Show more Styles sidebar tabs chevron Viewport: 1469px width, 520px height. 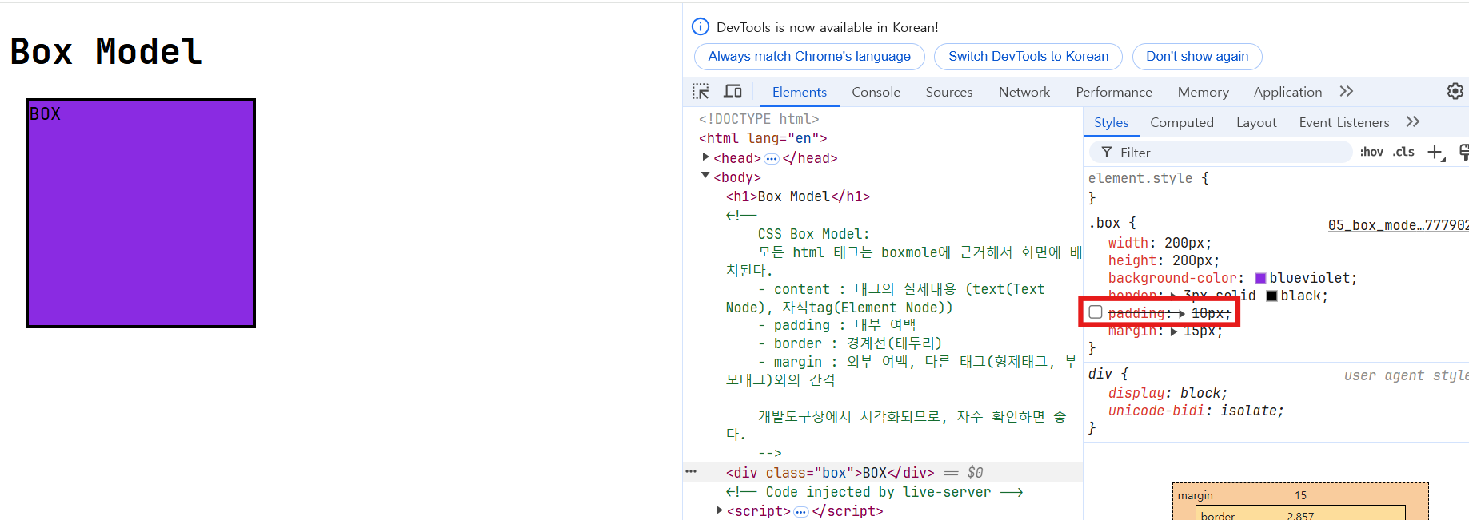tap(1413, 121)
